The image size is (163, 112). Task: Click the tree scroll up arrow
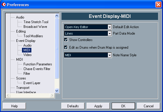pyautogui.click(x=57, y=16)
